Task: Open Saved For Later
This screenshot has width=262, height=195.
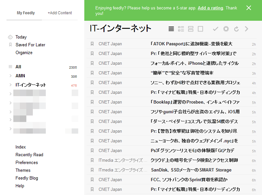Action: [x=30, y=45]
